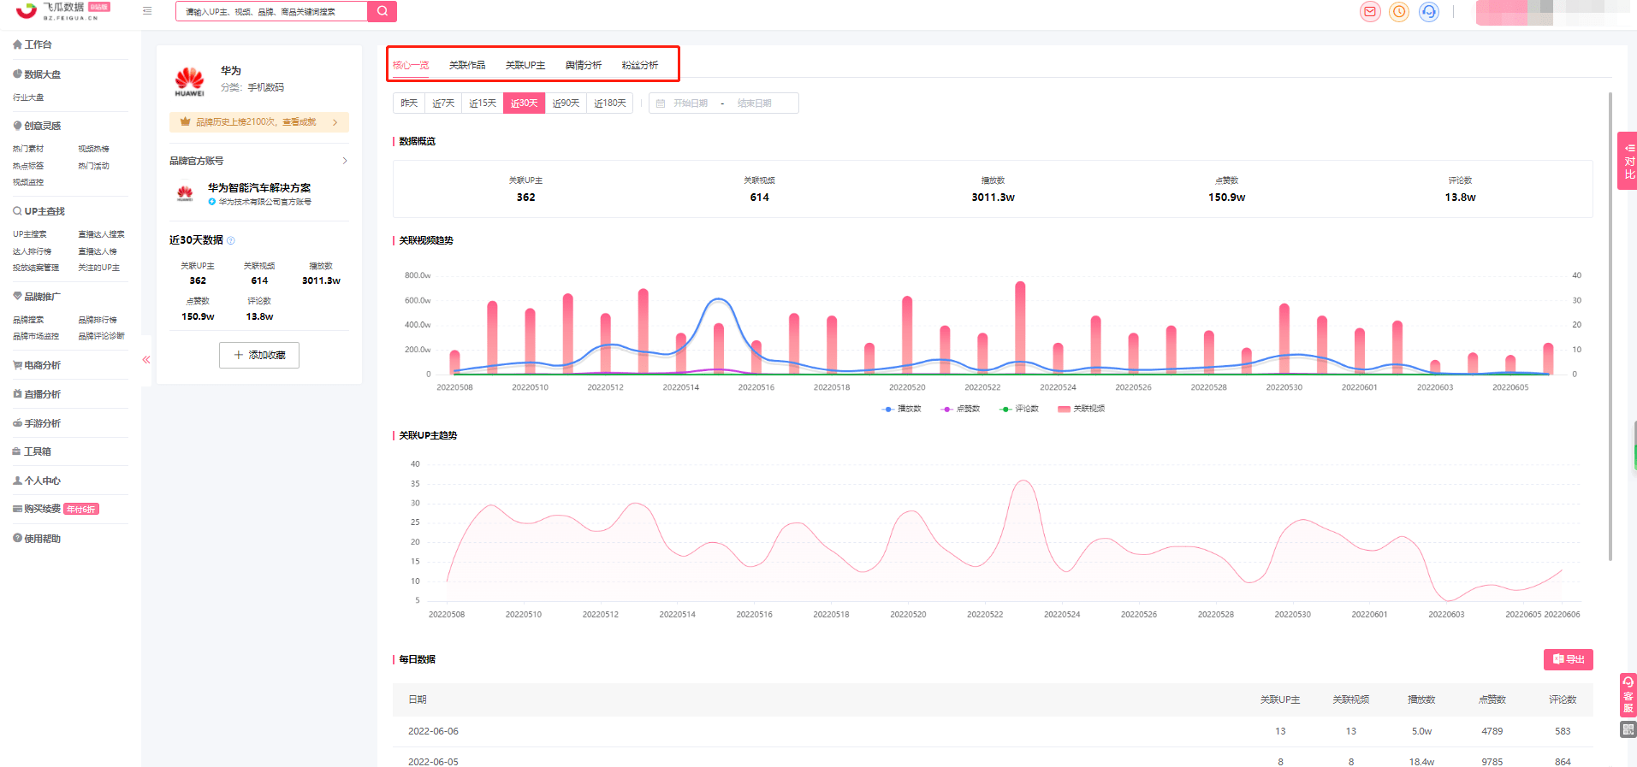The image size is (1637, 767).
Task: Click the magnifier search button
Action: click(382, 11)
